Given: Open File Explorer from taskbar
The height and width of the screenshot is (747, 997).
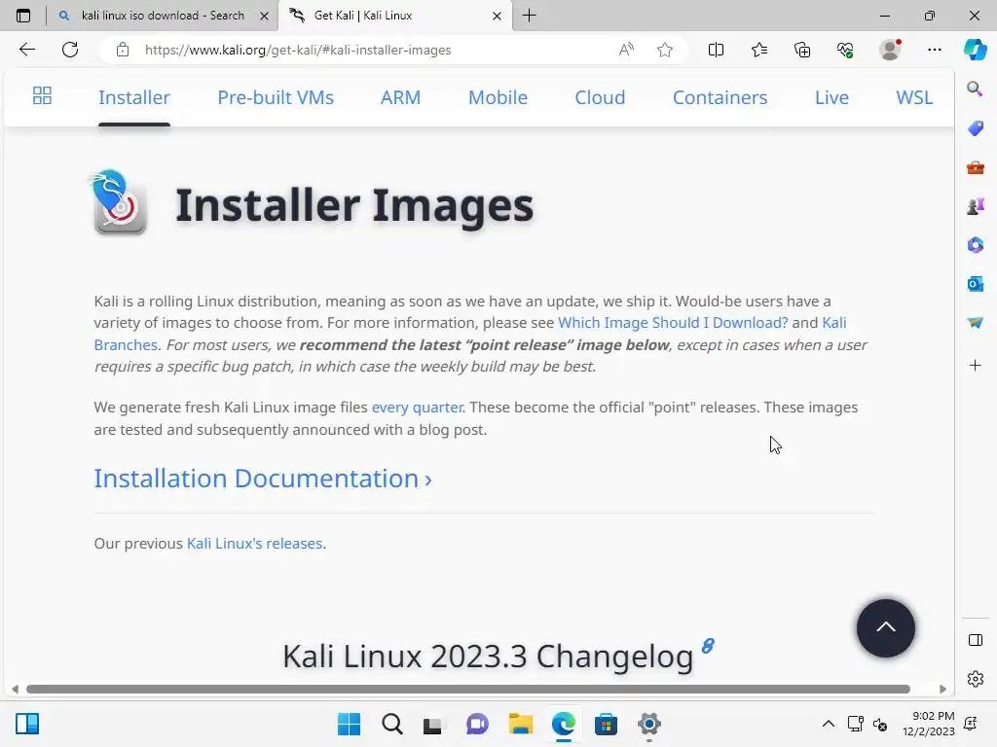Looking at the screenshot, I should coord(520,724).
